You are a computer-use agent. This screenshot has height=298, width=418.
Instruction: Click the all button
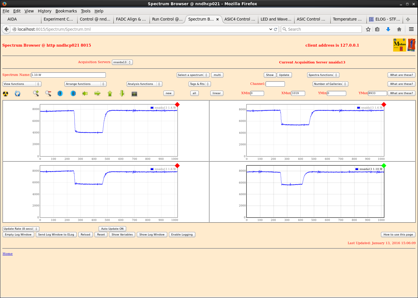tap(194, 93)
